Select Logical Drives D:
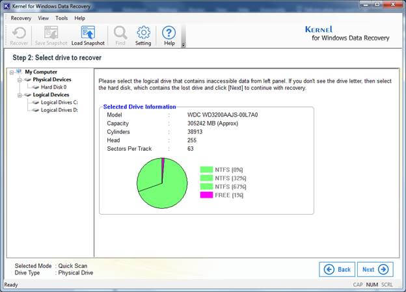Image resolution: width=406 pixels, height=292 pixels. coord(59,110)
